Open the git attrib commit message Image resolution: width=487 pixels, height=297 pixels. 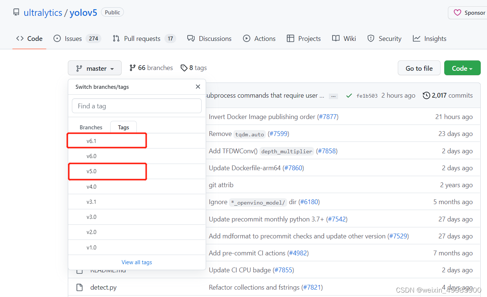221,185
